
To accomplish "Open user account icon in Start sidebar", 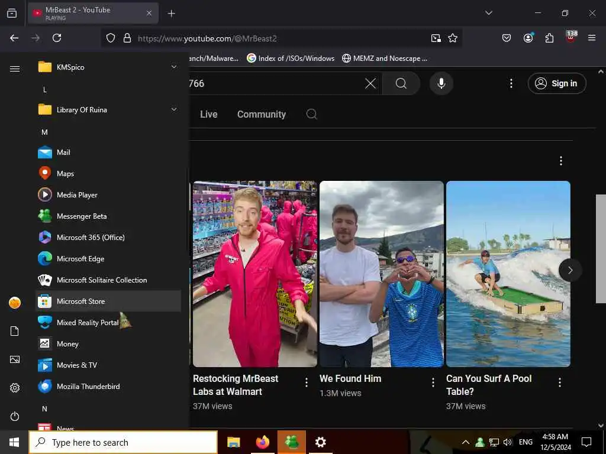I will pyautogui.click(x=15, y=303).
